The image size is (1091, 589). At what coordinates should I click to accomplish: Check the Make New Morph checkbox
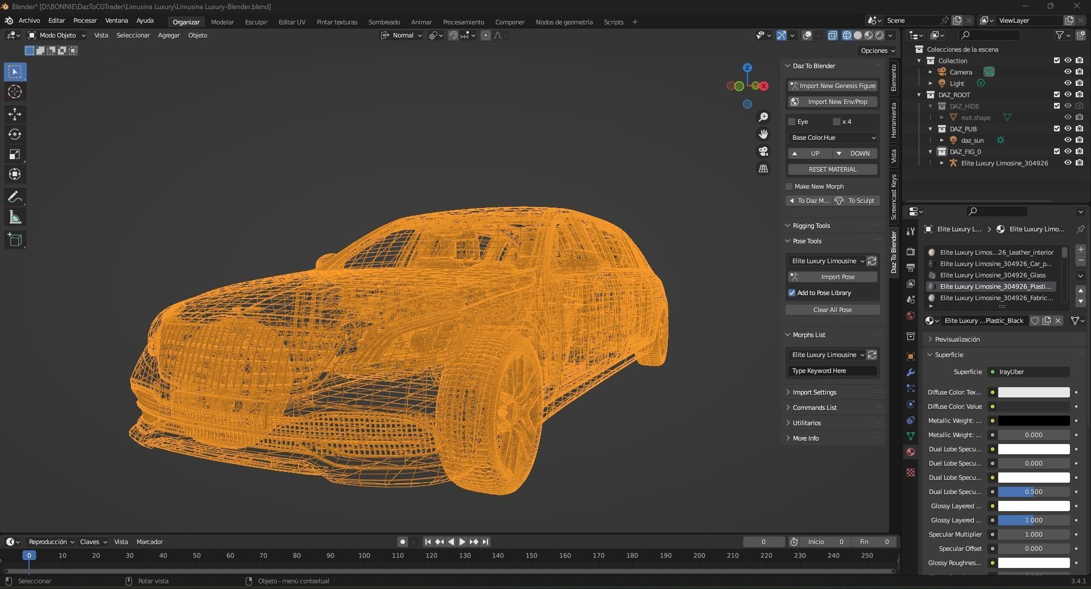click(789, 186)
